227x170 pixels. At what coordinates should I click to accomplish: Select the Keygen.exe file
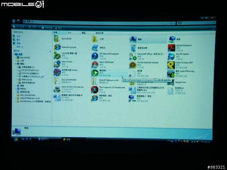[x=177, y=82]
